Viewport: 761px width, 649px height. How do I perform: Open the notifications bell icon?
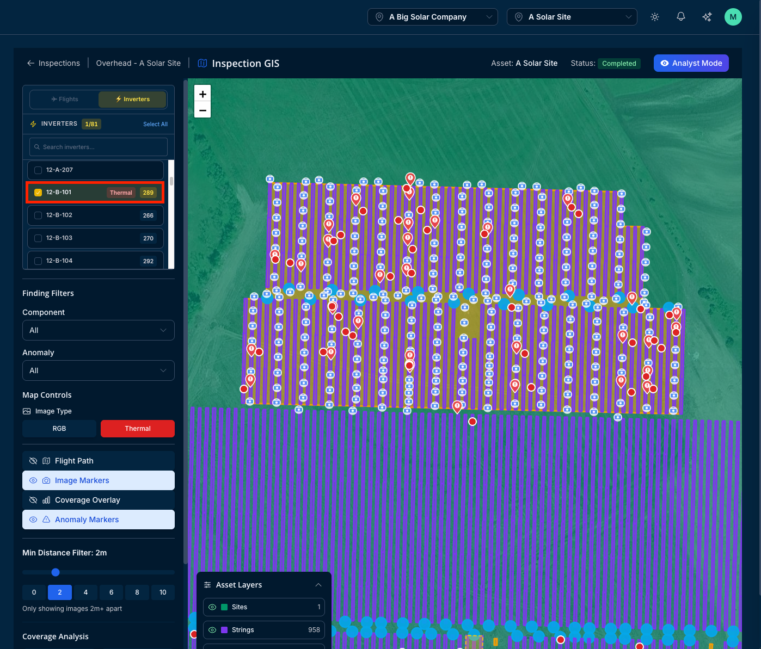pyautogui.click(x=681, y=17)
